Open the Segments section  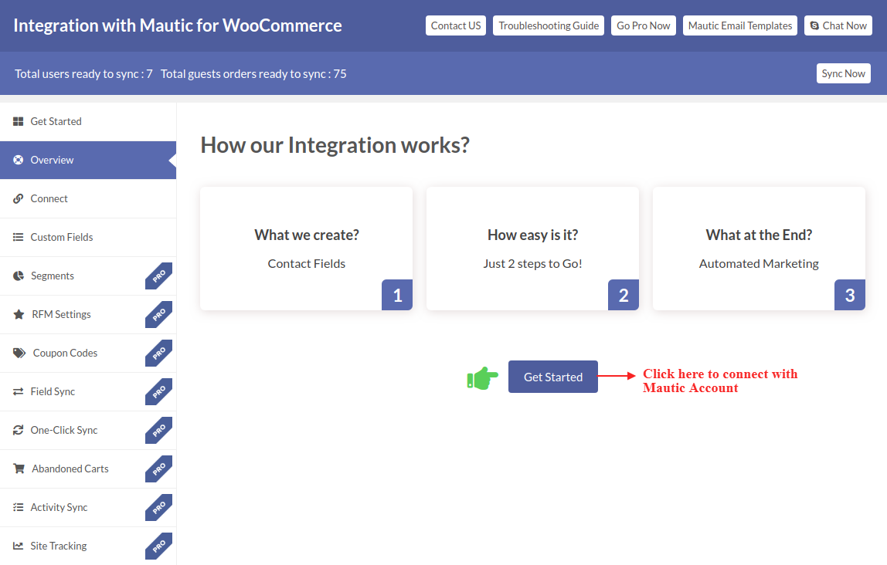click(88, 276)
